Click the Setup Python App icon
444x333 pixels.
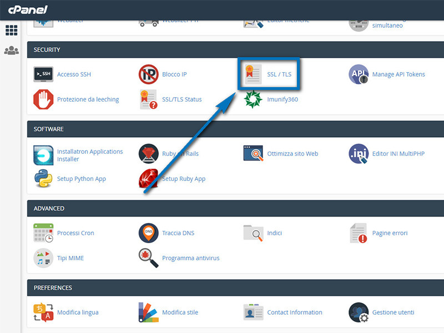coord(43,179)
